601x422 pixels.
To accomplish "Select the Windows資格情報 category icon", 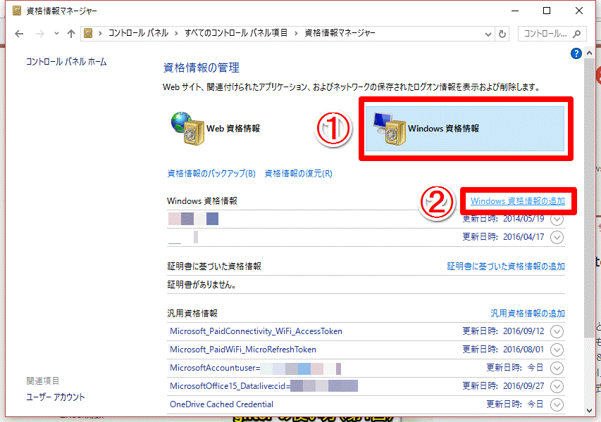I will [389, 129].
